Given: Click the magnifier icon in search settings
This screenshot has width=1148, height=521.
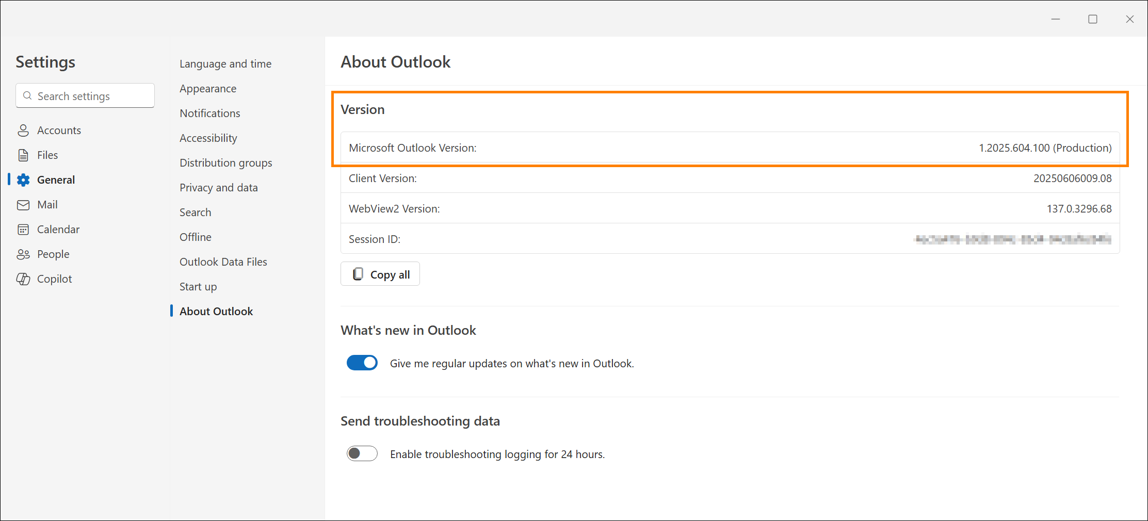Looking at the screenshot, I should (28, 96).
